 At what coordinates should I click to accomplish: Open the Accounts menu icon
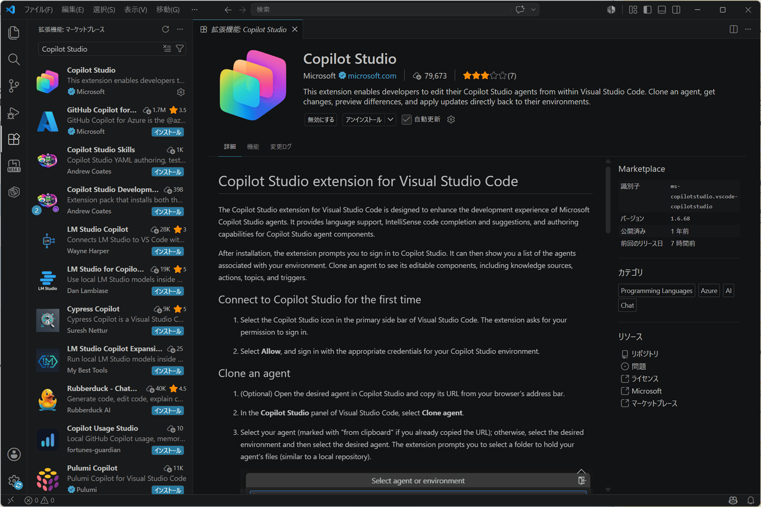click(x=14, y=454)
